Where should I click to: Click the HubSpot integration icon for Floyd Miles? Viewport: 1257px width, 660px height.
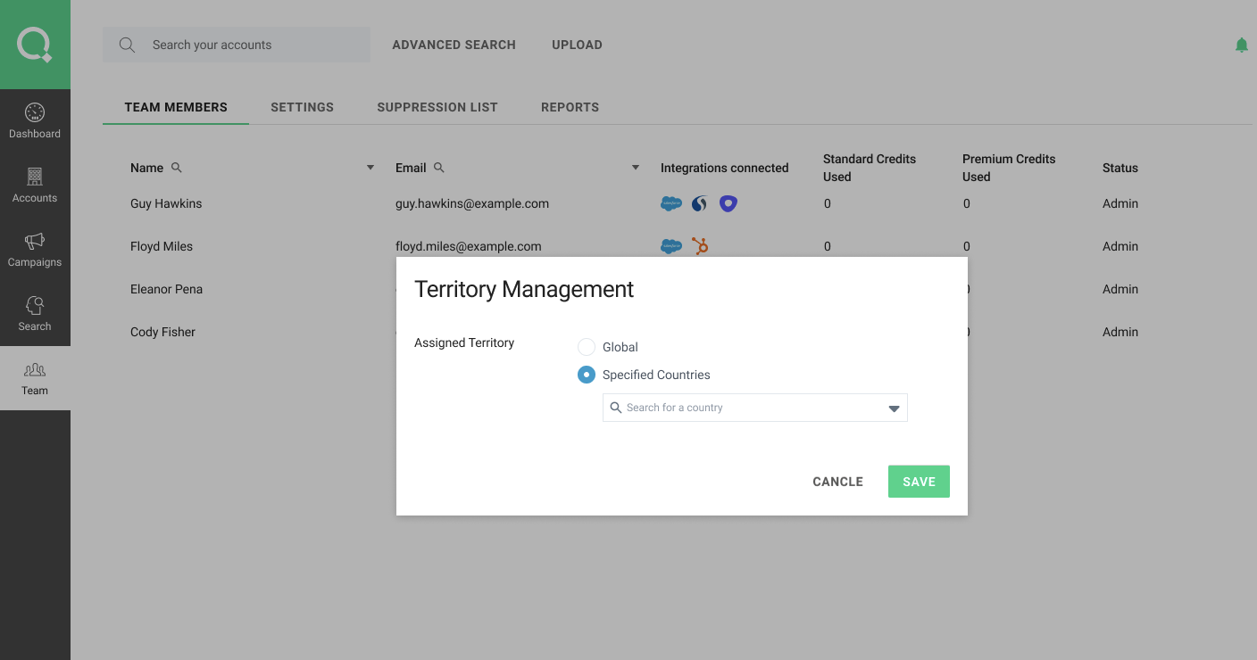click(700, 246)
